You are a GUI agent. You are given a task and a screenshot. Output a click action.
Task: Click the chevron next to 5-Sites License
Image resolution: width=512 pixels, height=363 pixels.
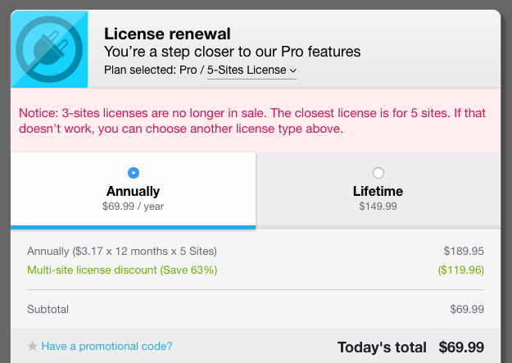click(x=293, y=71)
